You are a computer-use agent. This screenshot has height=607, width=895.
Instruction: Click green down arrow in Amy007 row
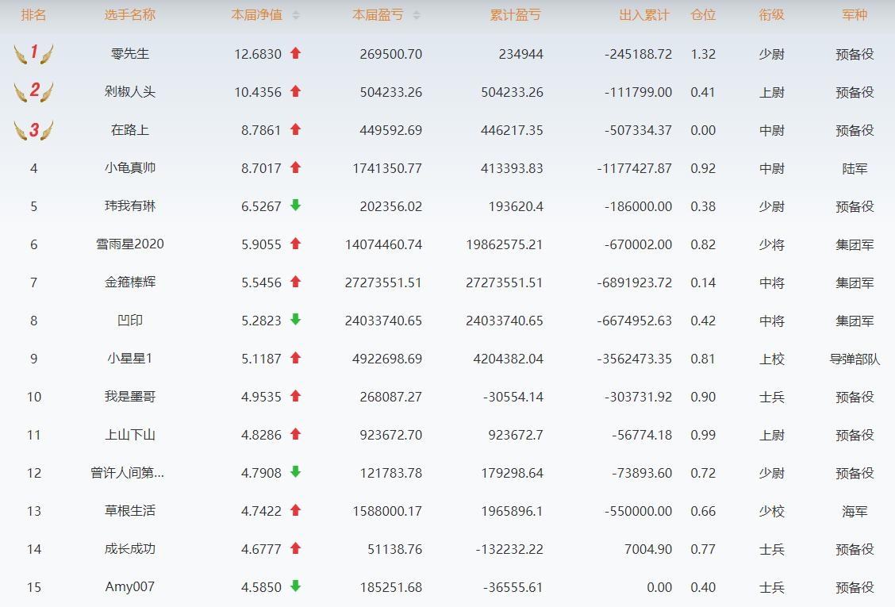(x=296, y=586)
